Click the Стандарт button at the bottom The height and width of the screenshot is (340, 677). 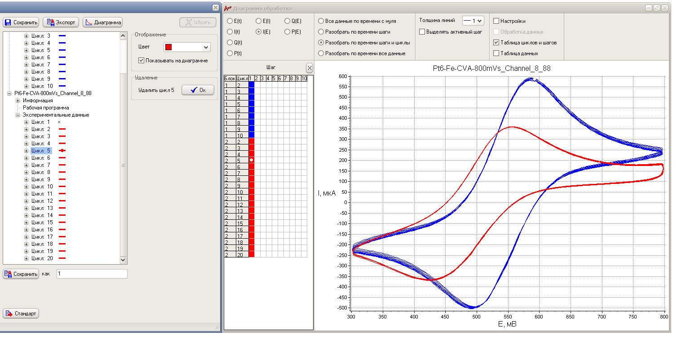point(21,314)
